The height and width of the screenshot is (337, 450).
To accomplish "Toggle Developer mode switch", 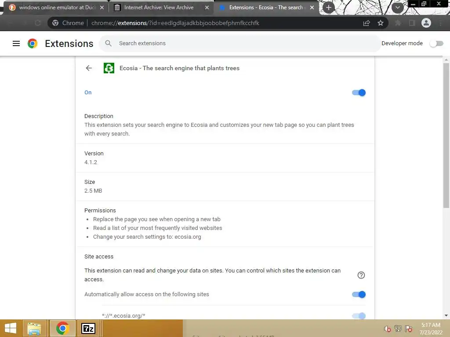I will [436, 43].
